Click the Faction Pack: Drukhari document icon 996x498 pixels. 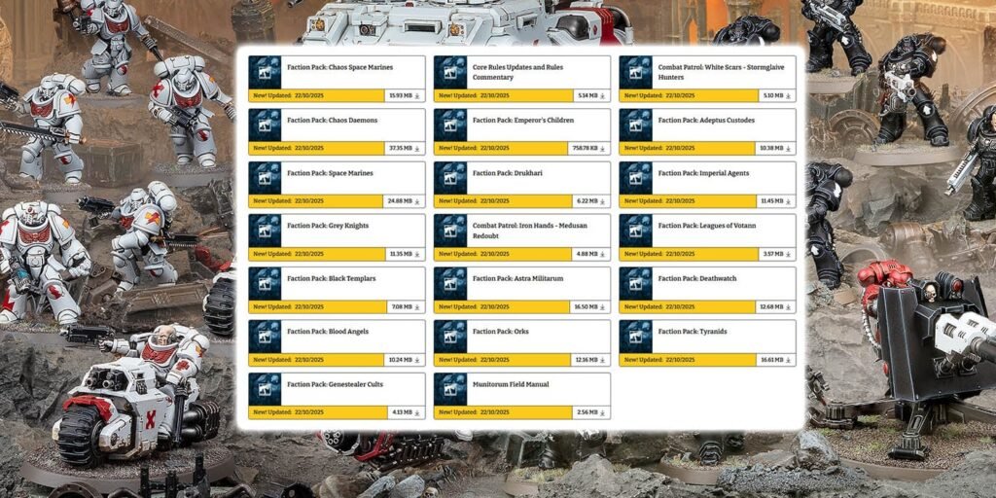pos(450,178)
